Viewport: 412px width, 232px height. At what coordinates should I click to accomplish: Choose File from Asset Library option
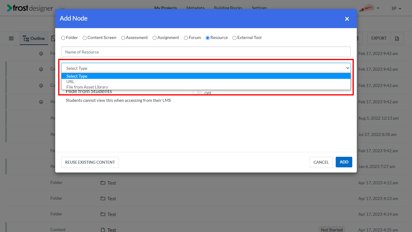tap(206, 87)
